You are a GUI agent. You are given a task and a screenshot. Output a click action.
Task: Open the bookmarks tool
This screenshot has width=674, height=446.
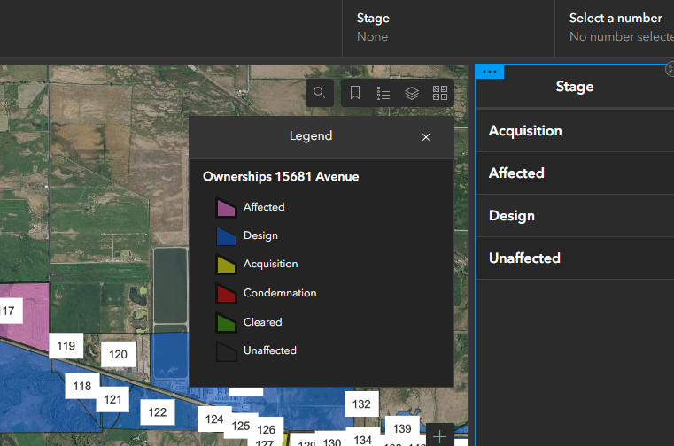pyautogui.click(x=355, y=93)
